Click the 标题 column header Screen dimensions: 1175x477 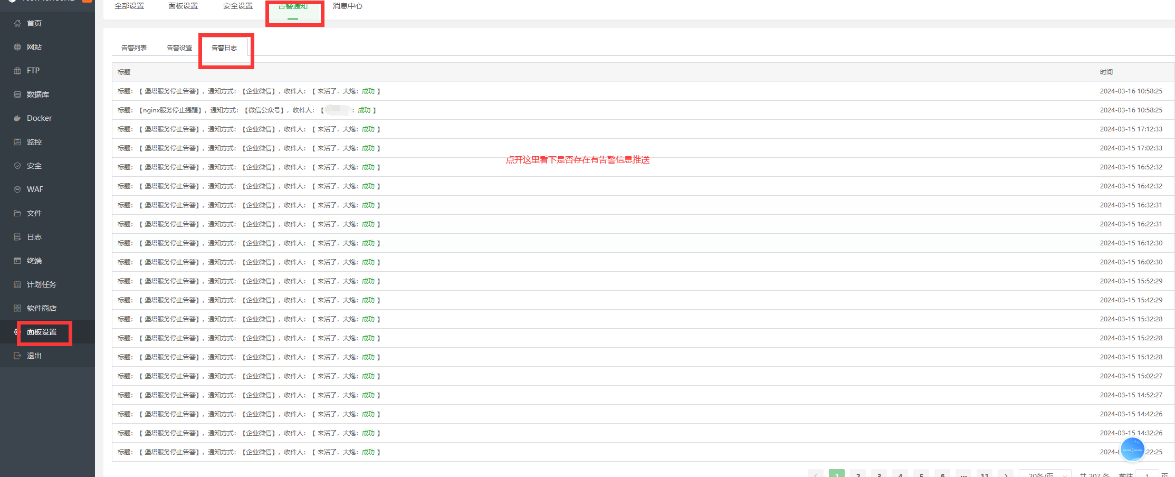point(124,72)
